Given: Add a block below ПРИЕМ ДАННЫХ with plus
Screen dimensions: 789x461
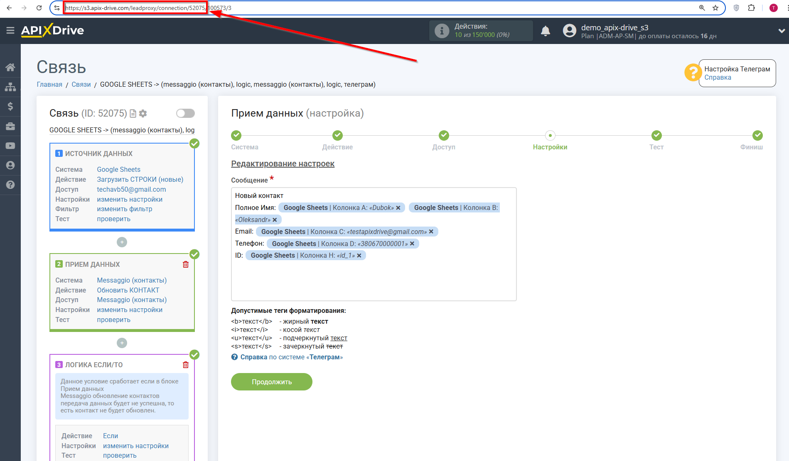Looking at the screenshot, I should tap(122, 343).
